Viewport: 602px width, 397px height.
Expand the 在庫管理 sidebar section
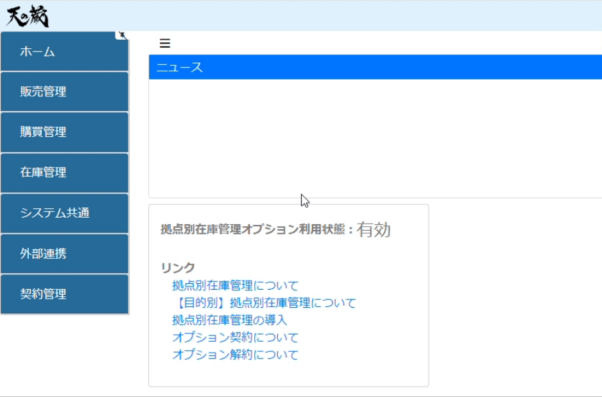click(44, 172)
